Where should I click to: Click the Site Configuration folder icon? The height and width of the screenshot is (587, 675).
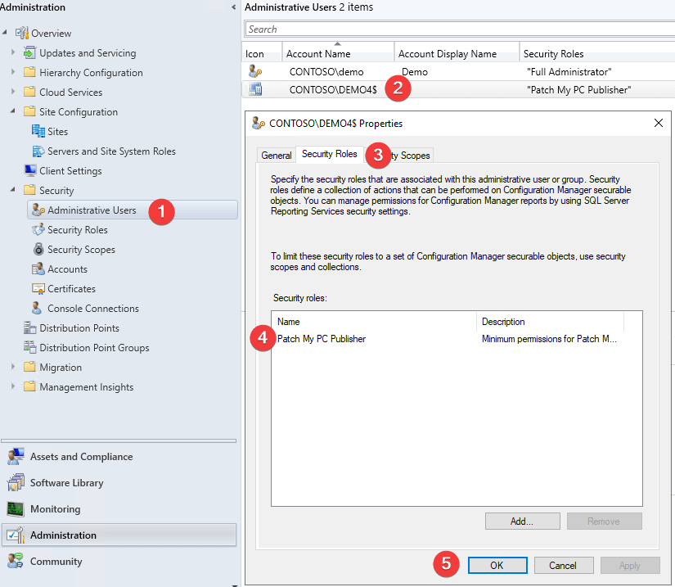(29, 111)
